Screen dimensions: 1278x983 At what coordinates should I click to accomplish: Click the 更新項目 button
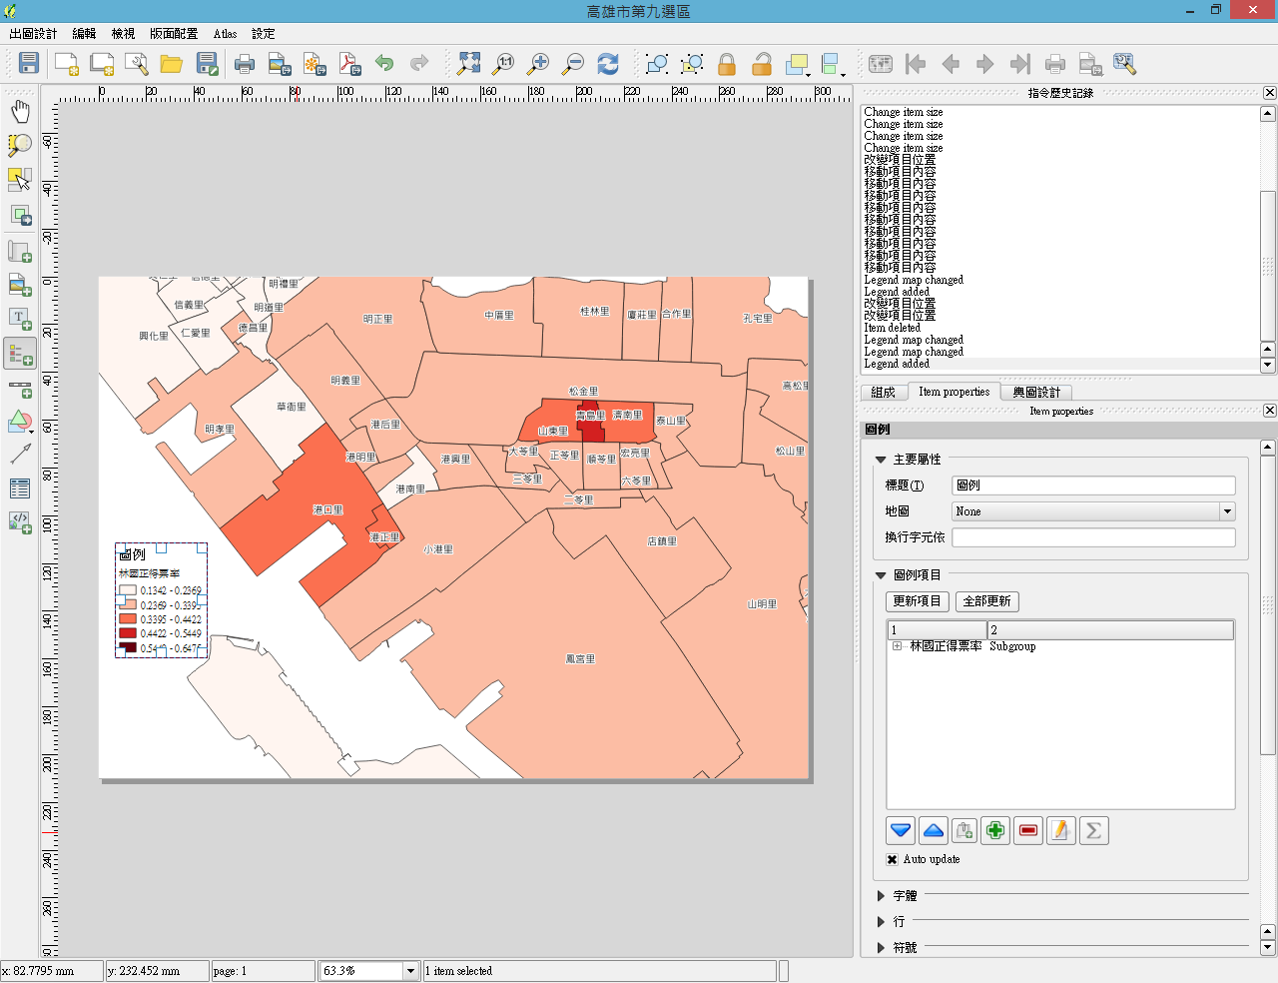(x=917, y=601)
